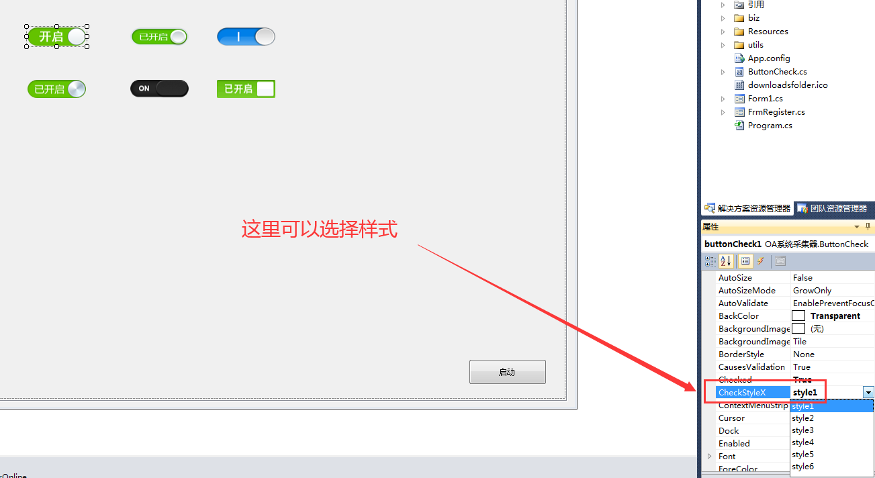Click the 启动 button
The image size is (875, 478).
click(x=507, y=372)
